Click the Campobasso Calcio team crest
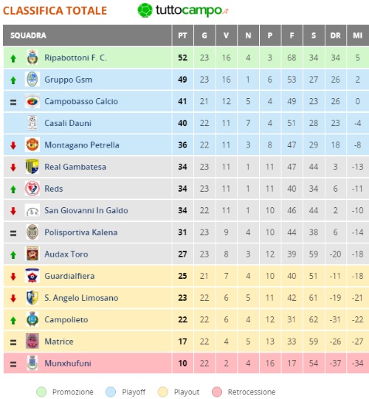Viewport: 369px width, 399px height. pyautogui.click(x=32, y=101)
